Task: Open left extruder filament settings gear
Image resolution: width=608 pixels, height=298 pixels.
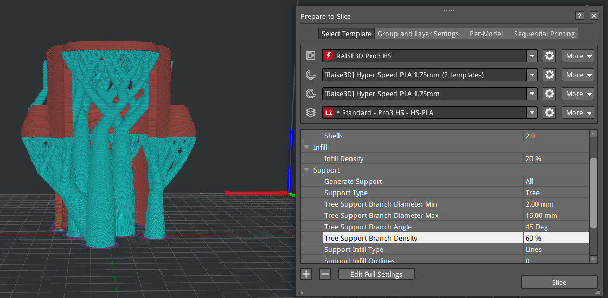Action: (x=549, y=75)
